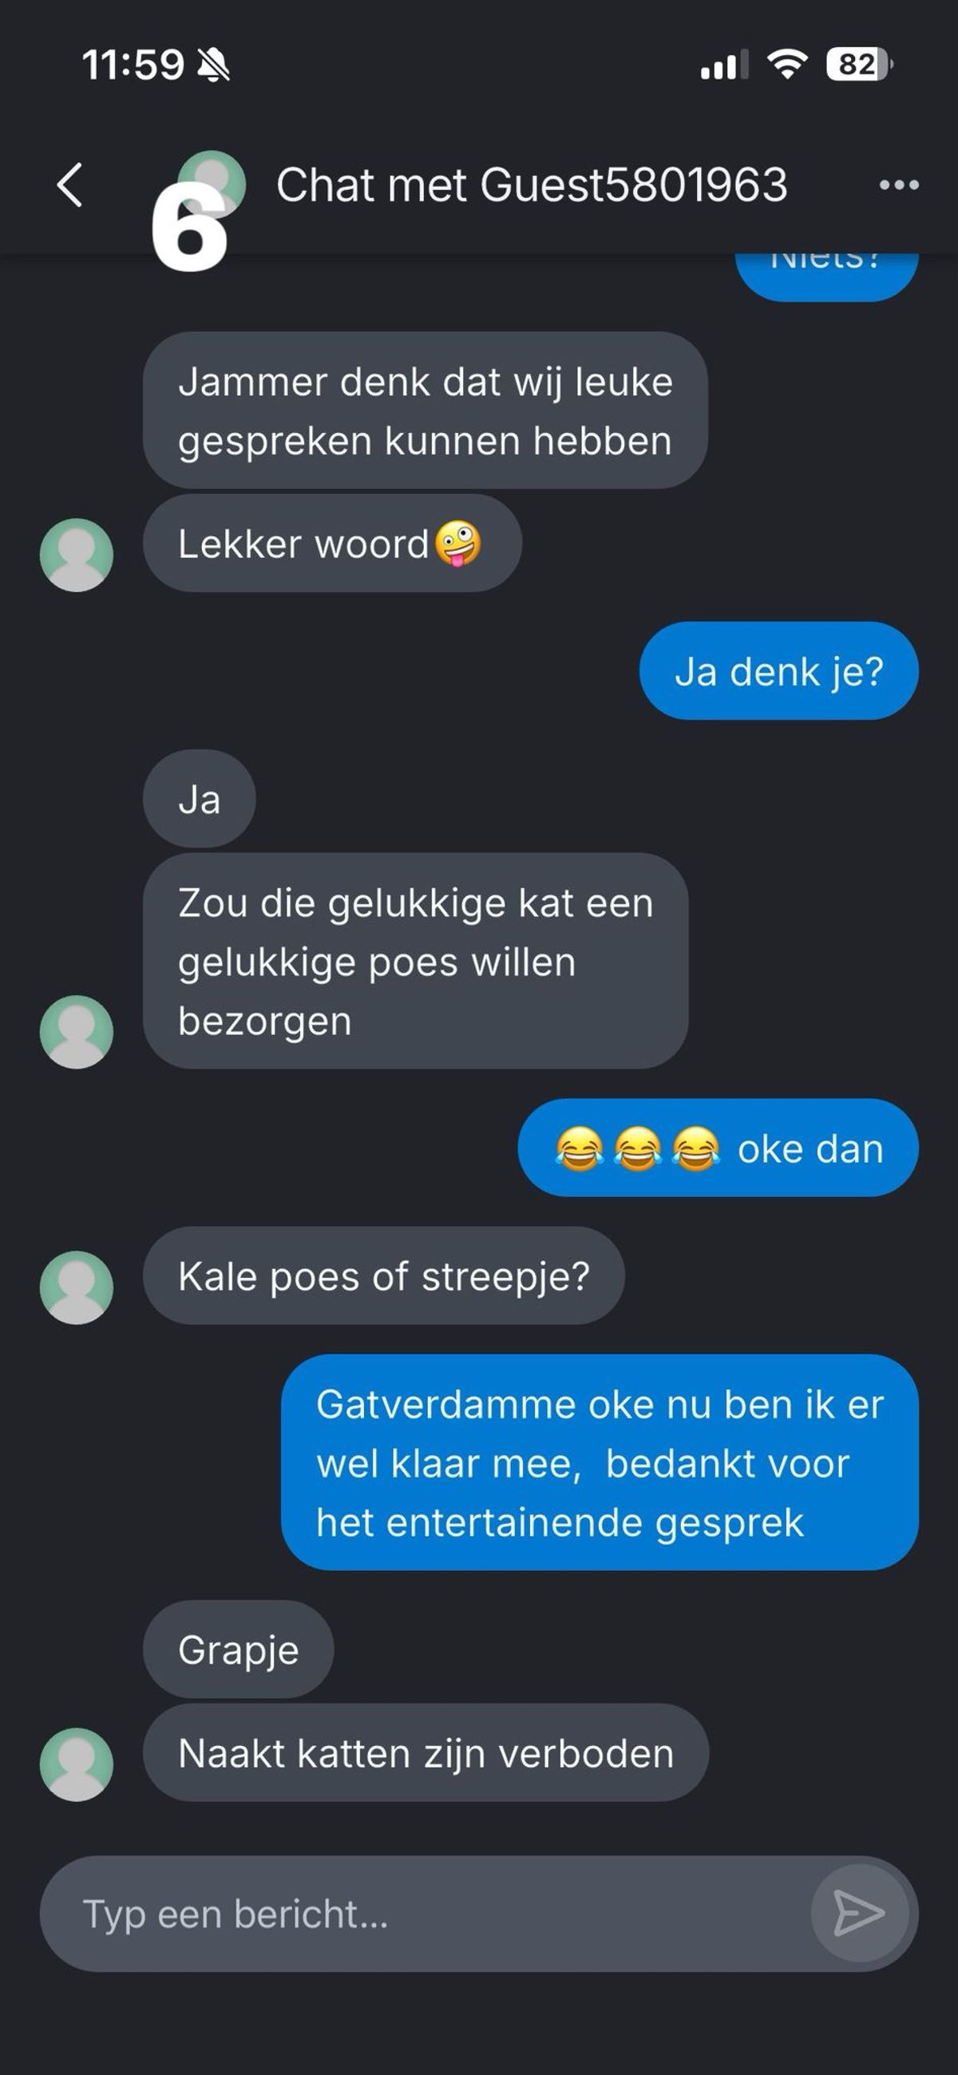Tap the 'Lekker woord' message bubble
958x2075 pixels.
[x=332, y=544]
